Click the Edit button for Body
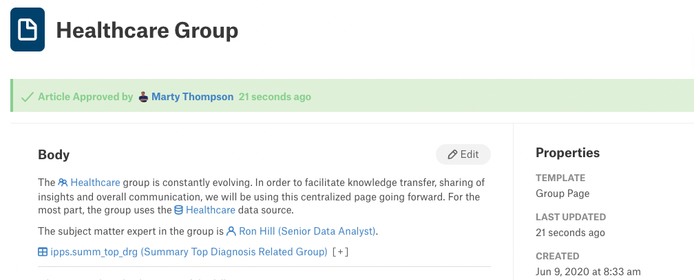 tap(463, 154)
